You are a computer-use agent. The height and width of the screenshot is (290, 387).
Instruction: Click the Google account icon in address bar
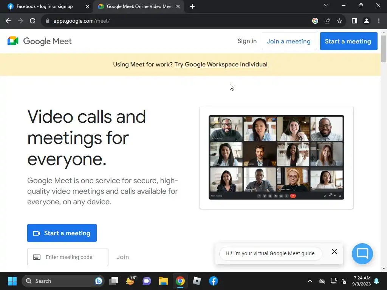click(315, 21)
